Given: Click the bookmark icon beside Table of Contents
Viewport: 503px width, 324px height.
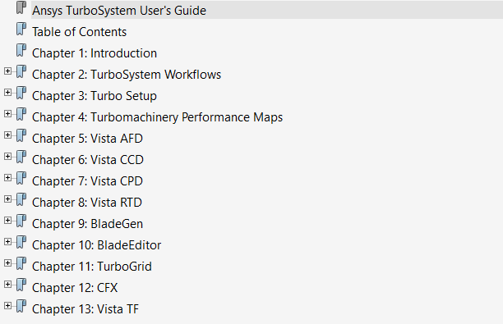Looking at the screenshot, I should click(x=21, y=29).
